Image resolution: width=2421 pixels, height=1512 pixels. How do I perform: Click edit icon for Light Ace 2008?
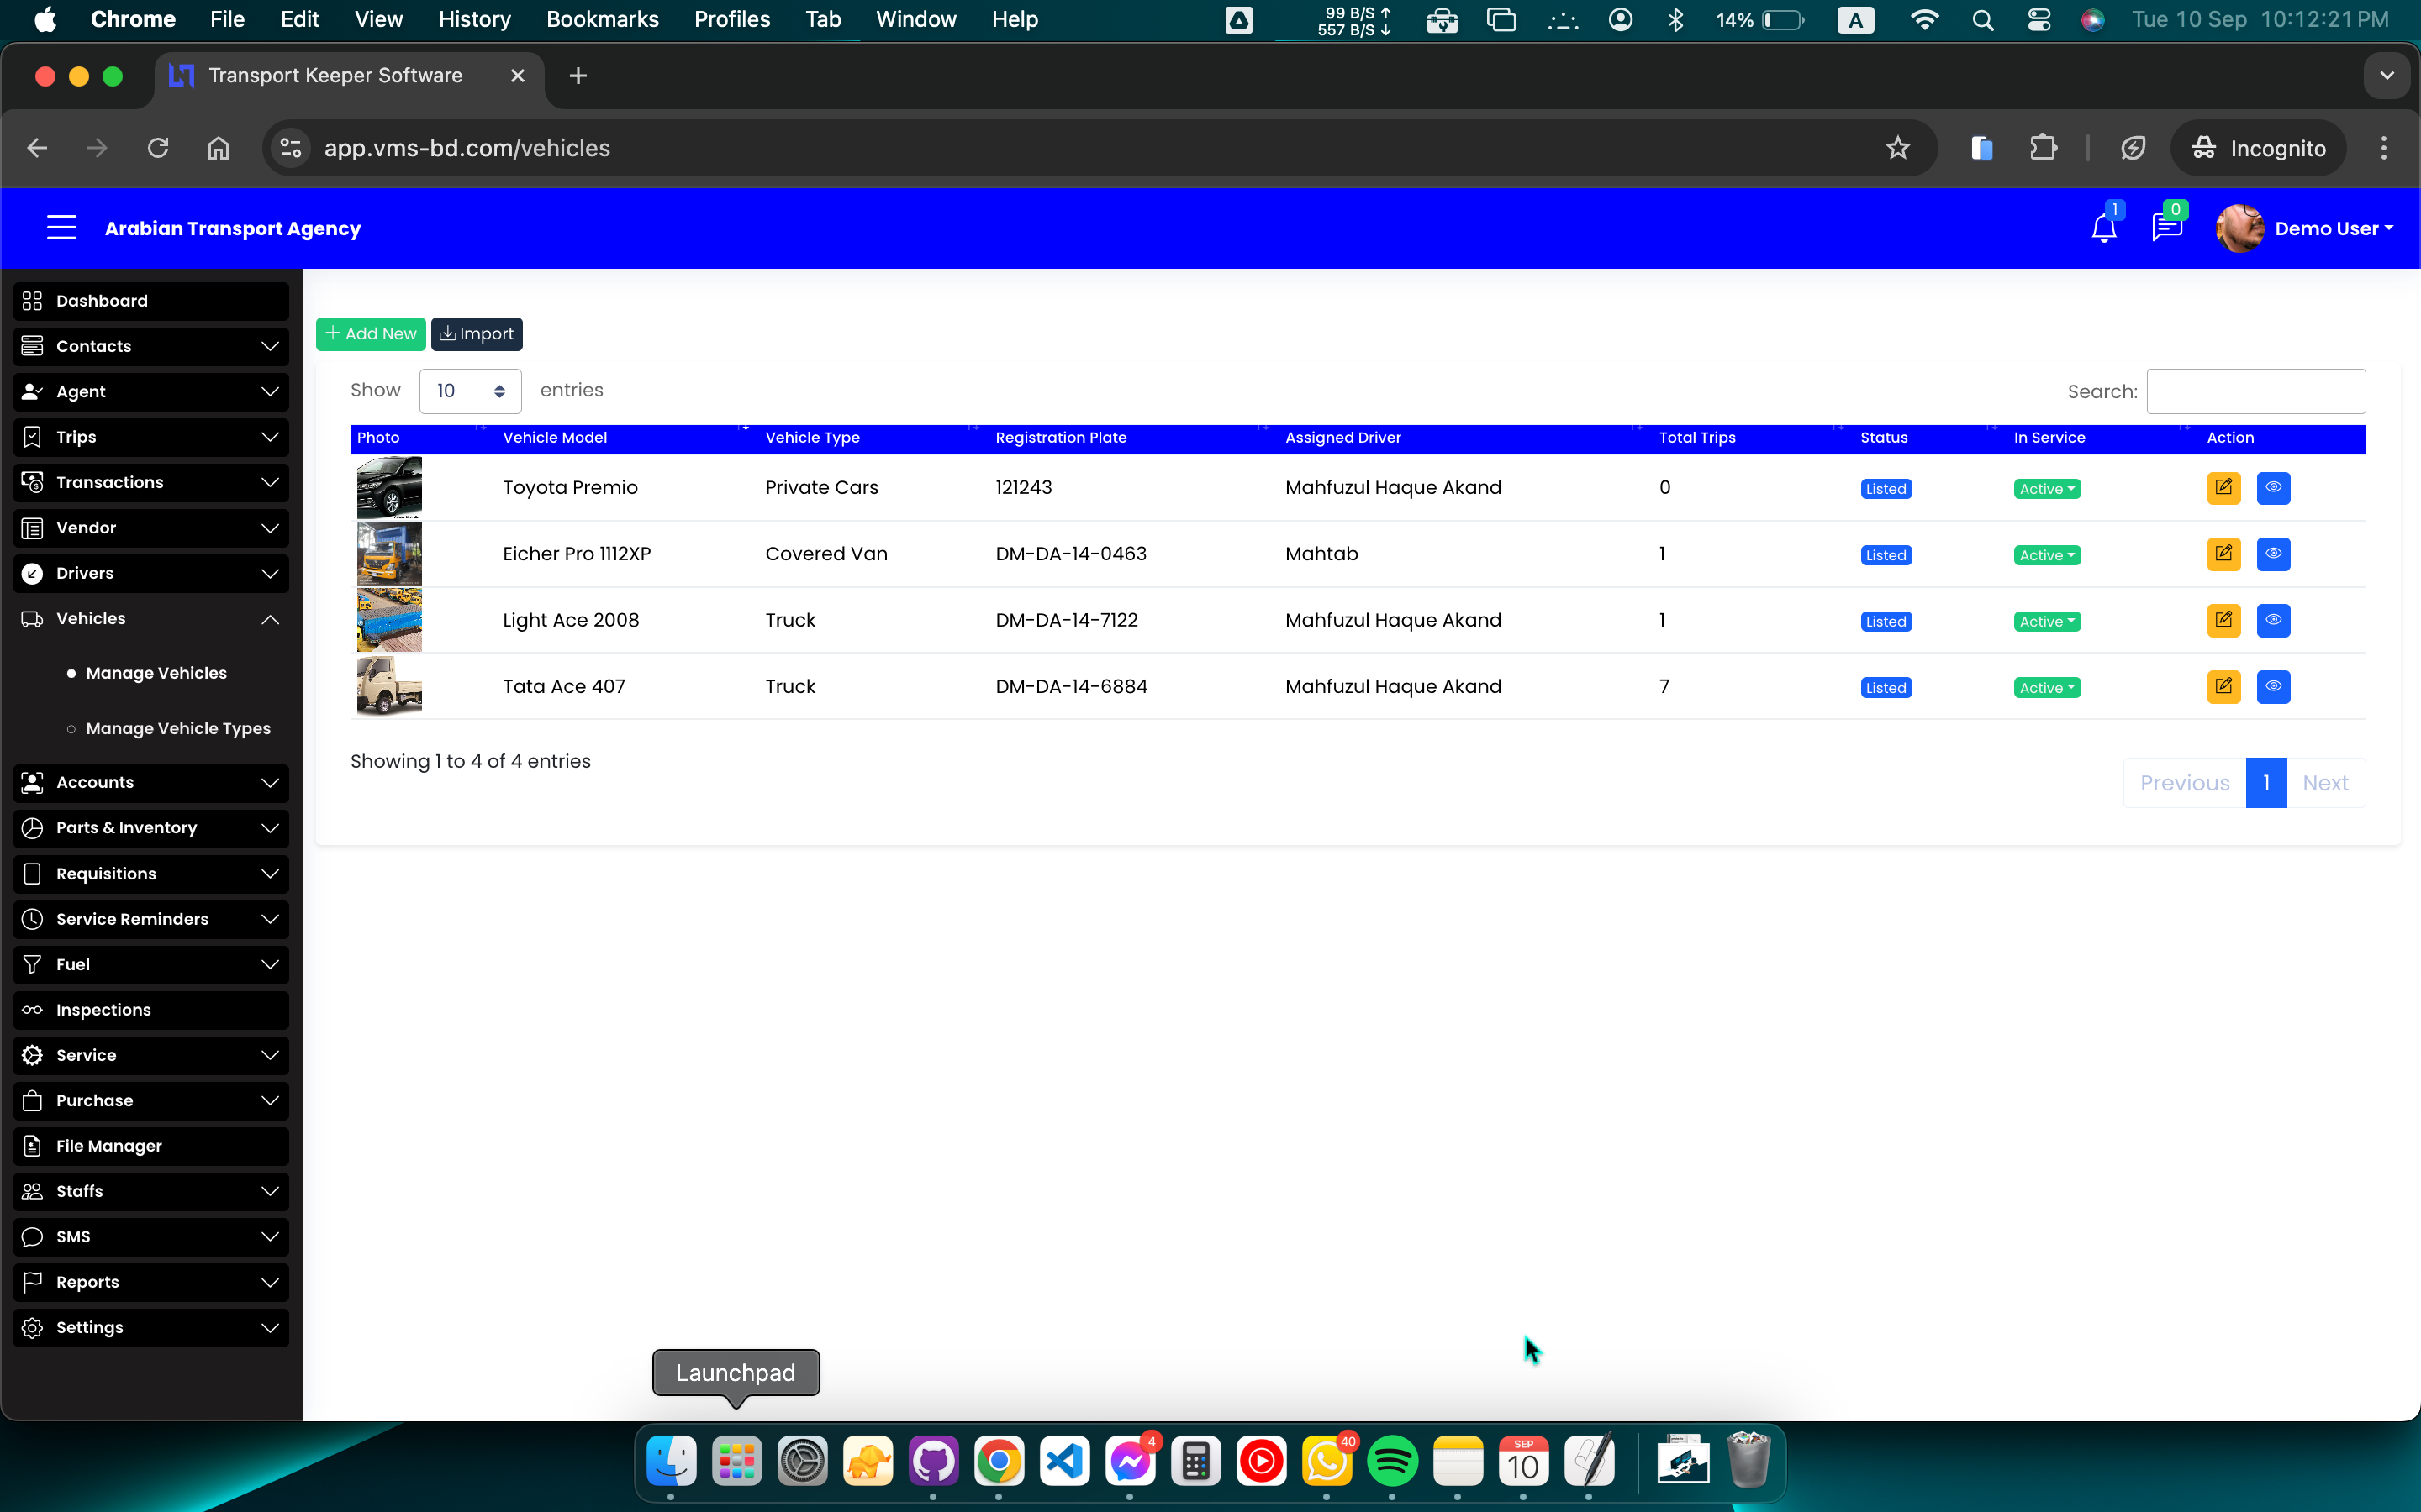[x=2223, y=620]
